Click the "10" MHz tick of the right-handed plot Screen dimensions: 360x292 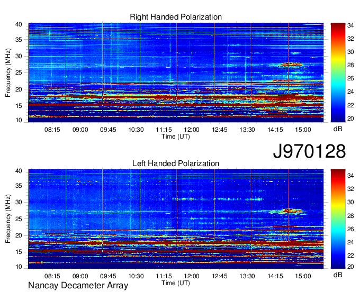19,120
